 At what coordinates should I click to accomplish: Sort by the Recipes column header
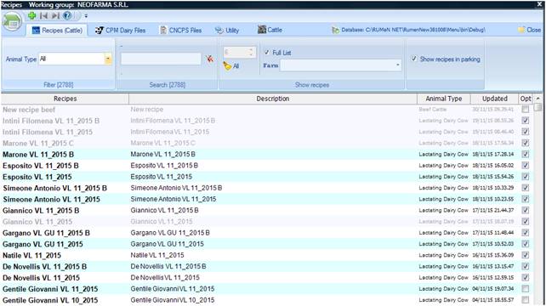[x=65, y=99]
